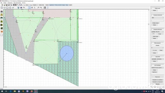Click the print icon in toolbar
The image size is (165, 93).
(9, 5)
